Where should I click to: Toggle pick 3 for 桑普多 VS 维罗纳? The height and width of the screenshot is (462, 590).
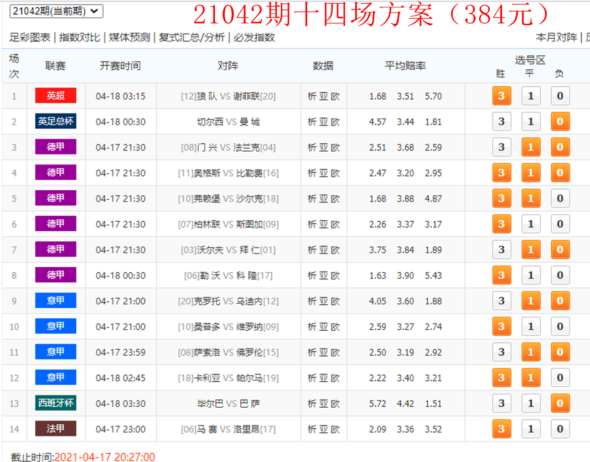pyautogui.click(x=501, y=326)
